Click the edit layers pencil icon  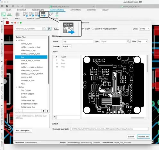coord(55,117)
